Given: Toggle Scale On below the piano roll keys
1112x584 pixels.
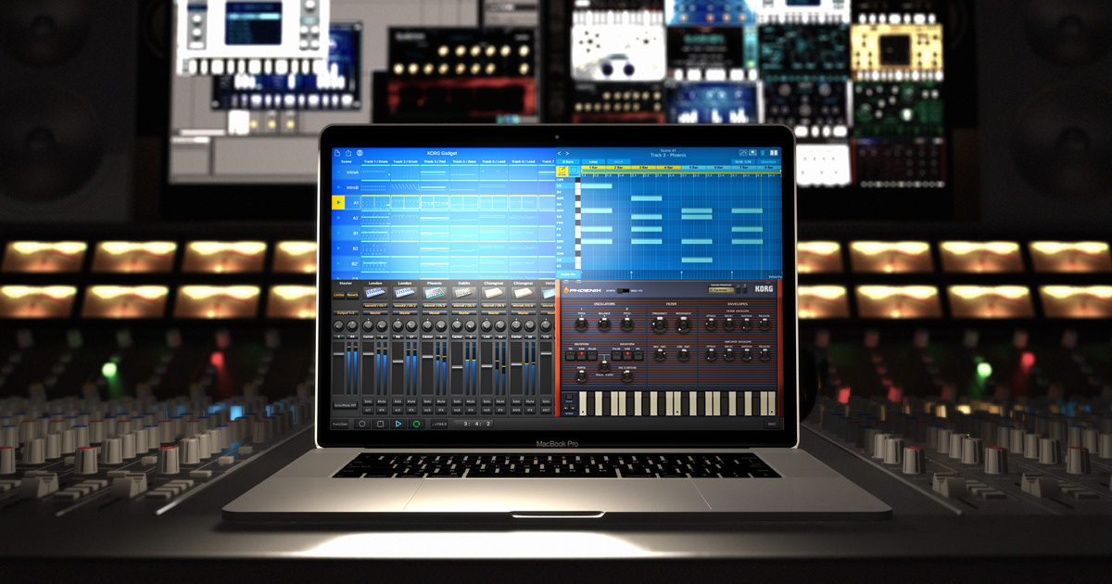Looking at the screenshot, I should [x=568, y=274].
